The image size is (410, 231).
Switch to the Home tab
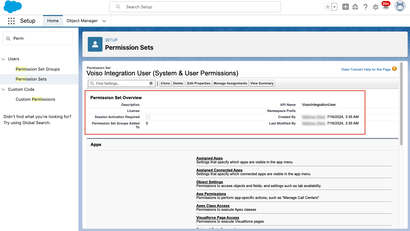(53, 21)
